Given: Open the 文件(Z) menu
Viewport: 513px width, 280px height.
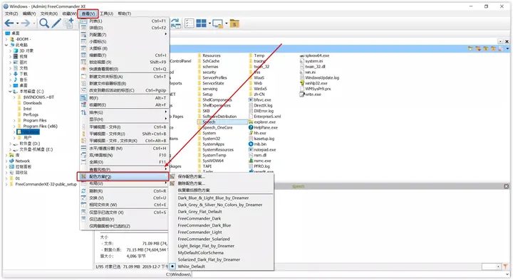Looking at the screenshot, I should tap(11, 14).
